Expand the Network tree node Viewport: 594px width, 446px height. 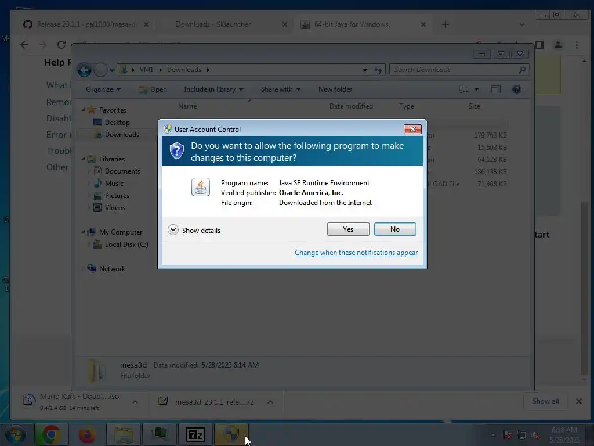[x=83, y=268]
